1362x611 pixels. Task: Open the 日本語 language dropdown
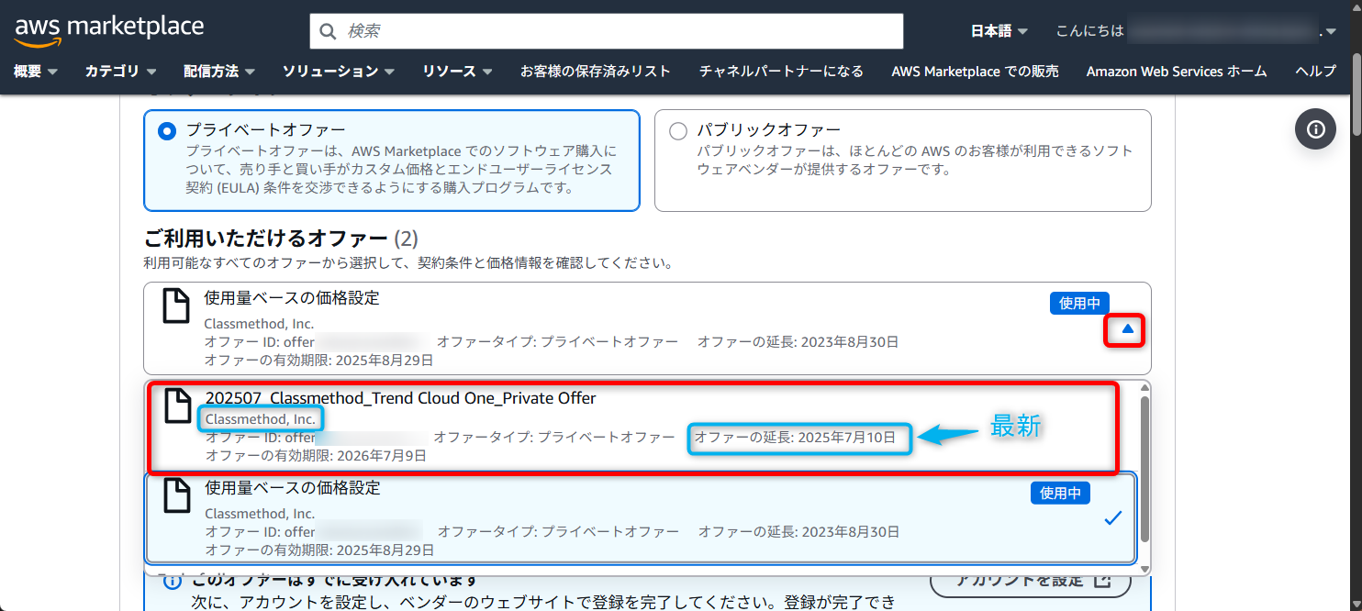pos(999,31)
